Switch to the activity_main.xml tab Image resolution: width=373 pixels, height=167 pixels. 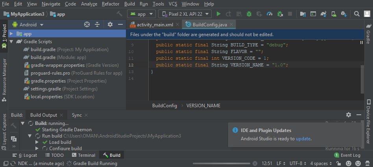point(154,24)
